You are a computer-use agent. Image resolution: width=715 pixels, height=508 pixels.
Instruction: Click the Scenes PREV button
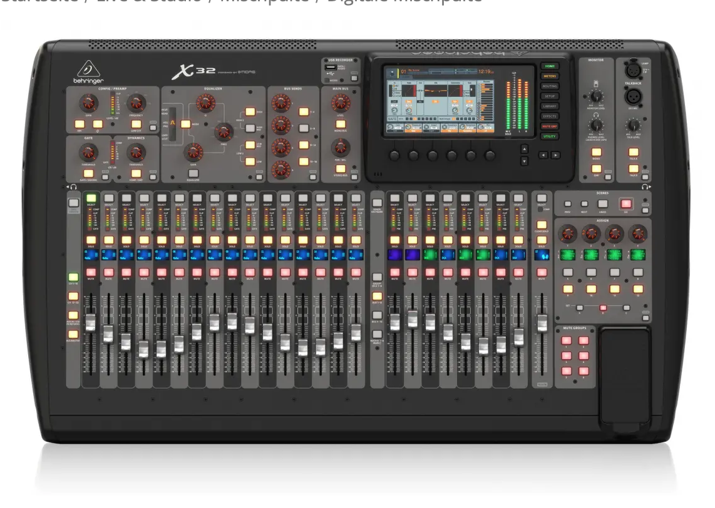coord(568,204)
